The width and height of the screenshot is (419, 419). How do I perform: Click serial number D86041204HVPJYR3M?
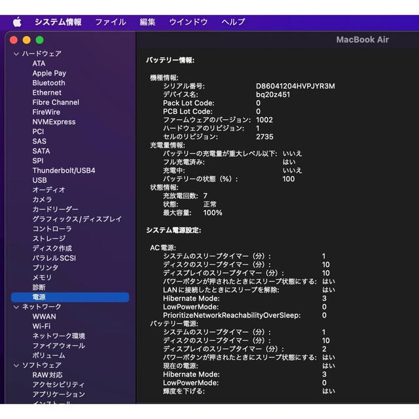(x=295, y=86)
